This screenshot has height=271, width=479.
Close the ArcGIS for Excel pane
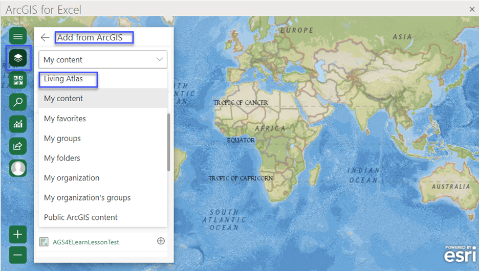tap(472, 9)
